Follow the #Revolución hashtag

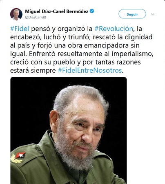(114, 29)
